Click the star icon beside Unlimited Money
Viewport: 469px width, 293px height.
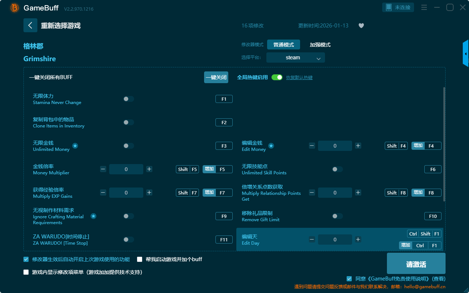(75, 146)
